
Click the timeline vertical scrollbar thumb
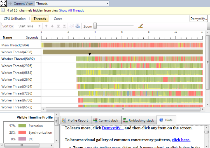pos(207,62)
